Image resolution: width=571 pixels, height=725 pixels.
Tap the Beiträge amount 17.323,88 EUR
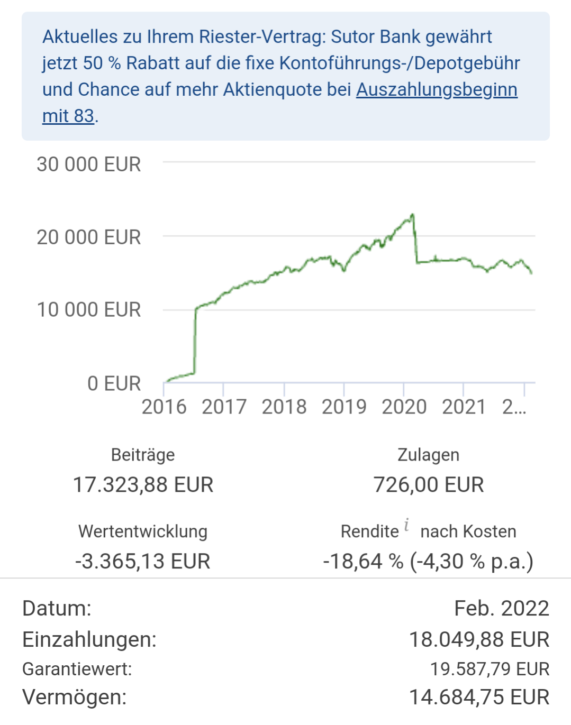pos(143,484)
